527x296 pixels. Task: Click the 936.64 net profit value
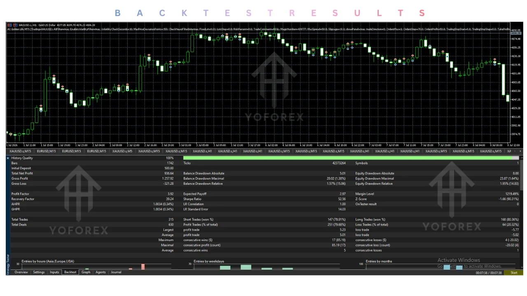(169, 173)
